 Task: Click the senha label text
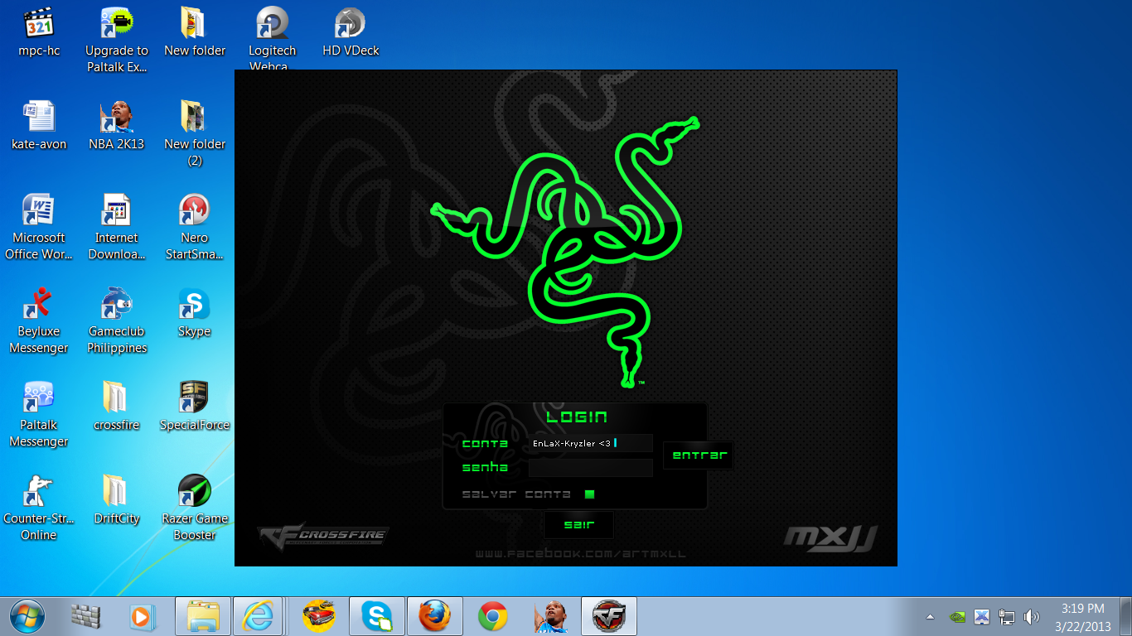click(x=485, y=468)
